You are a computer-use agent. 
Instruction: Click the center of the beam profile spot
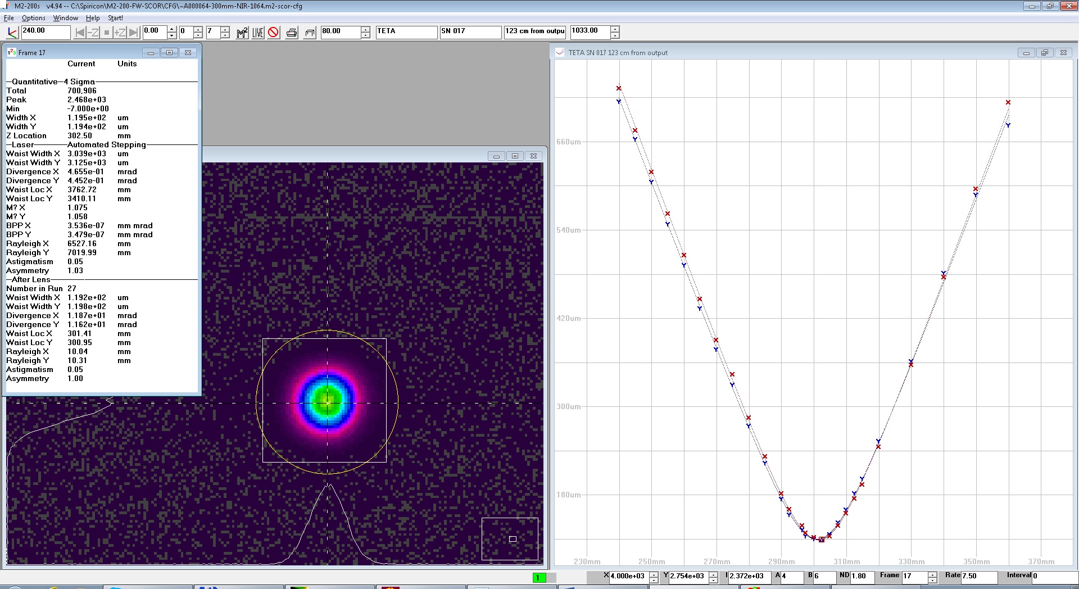tap(328, 402)
